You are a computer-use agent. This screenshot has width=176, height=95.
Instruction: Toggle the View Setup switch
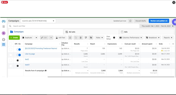click(115, 38)
